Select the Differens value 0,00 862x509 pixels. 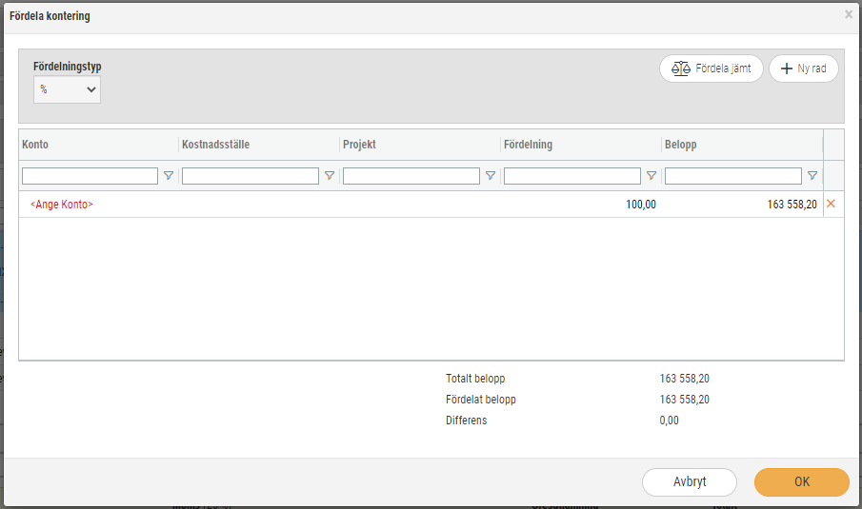(669, 421)
